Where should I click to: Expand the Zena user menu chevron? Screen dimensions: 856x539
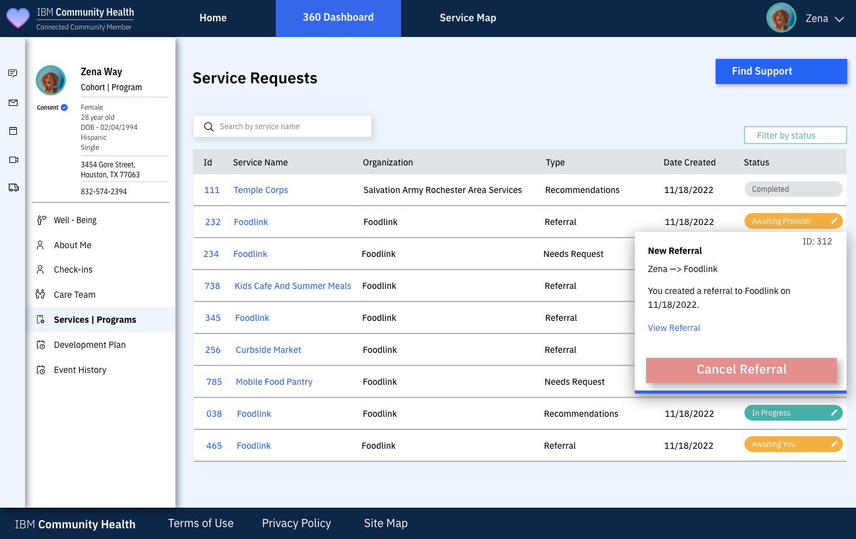point(839,19)
